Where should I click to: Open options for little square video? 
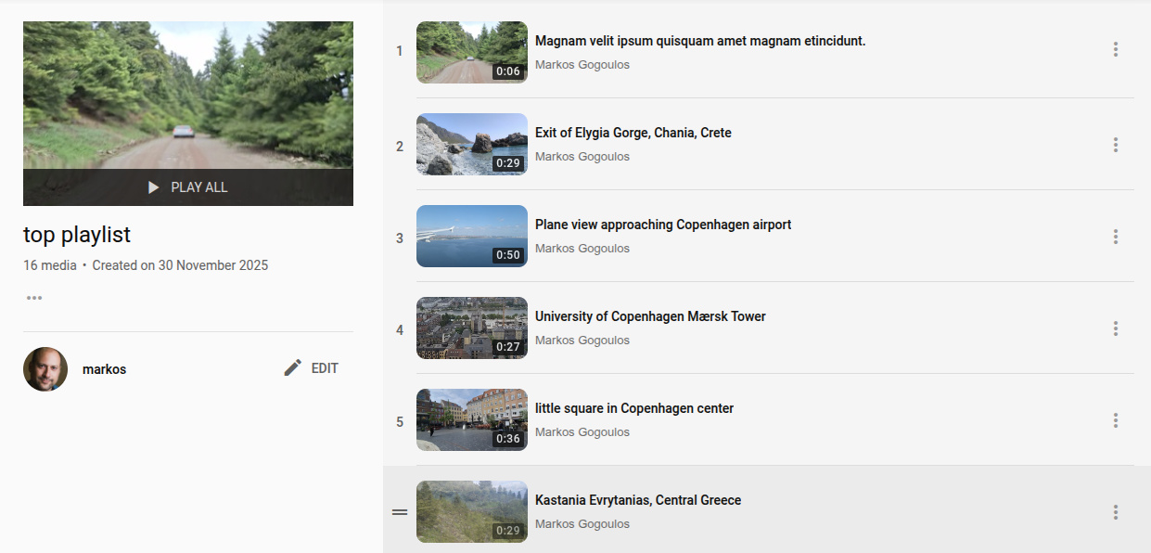coord(1115,420)
